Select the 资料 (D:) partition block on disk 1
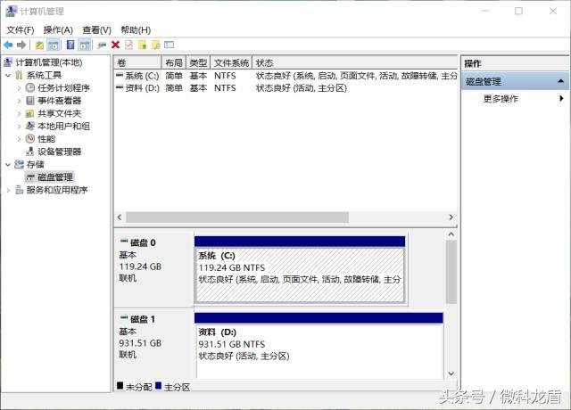571x410 pixels. (319, 346)
